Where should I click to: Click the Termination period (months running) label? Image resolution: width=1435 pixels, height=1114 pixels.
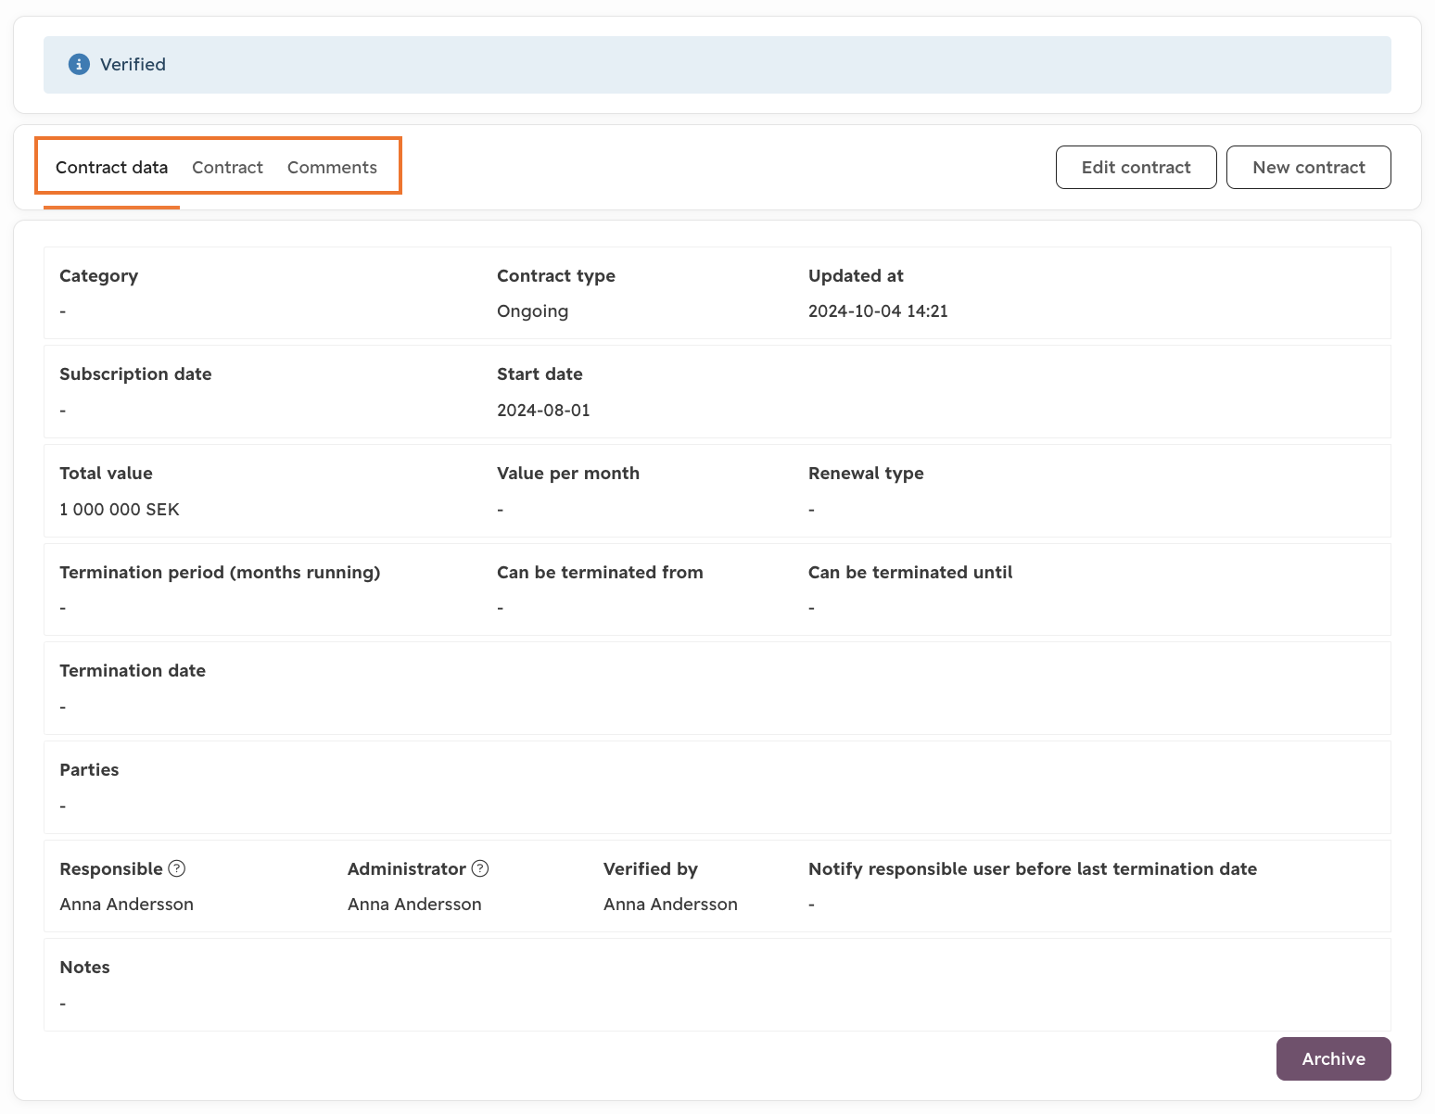[x=220, y=573]
